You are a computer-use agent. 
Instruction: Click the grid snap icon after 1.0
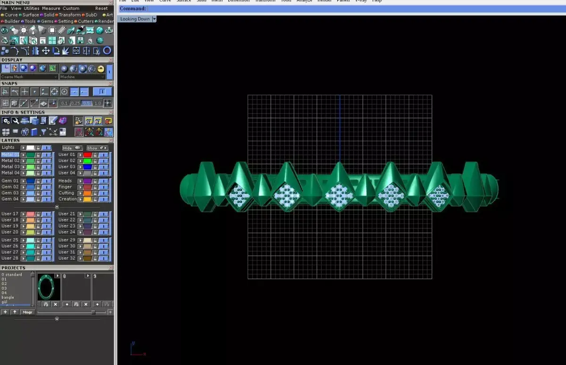[x=108, y=103]
